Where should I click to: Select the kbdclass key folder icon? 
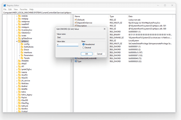(19, 83)
